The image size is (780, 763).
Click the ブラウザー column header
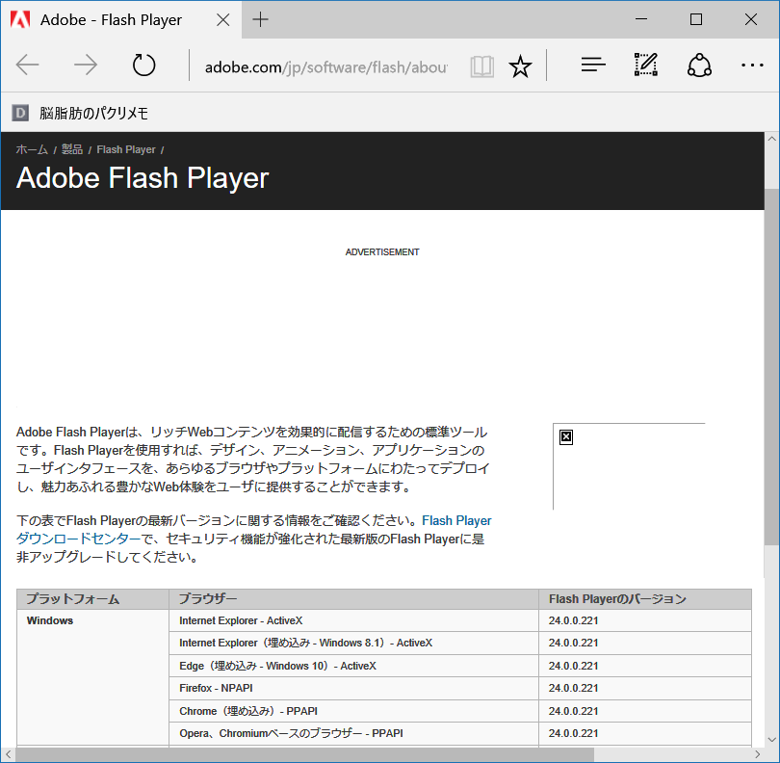(353, 599)
